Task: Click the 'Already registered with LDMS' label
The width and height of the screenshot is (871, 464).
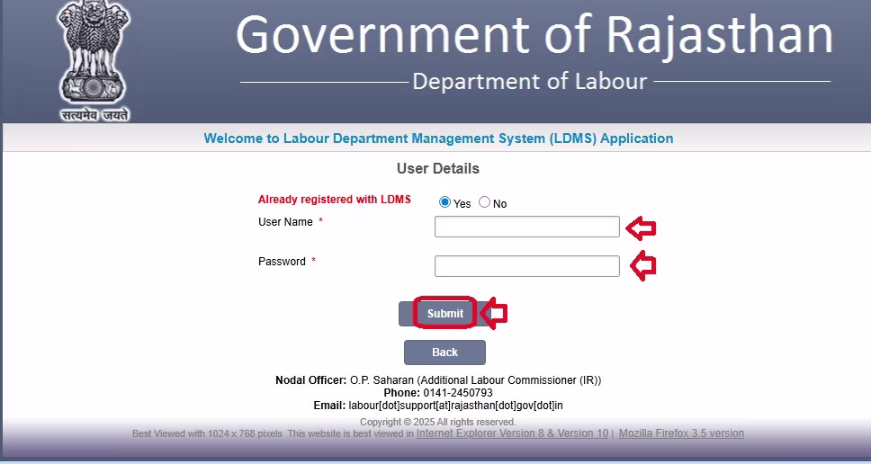Action: [334, 200]
